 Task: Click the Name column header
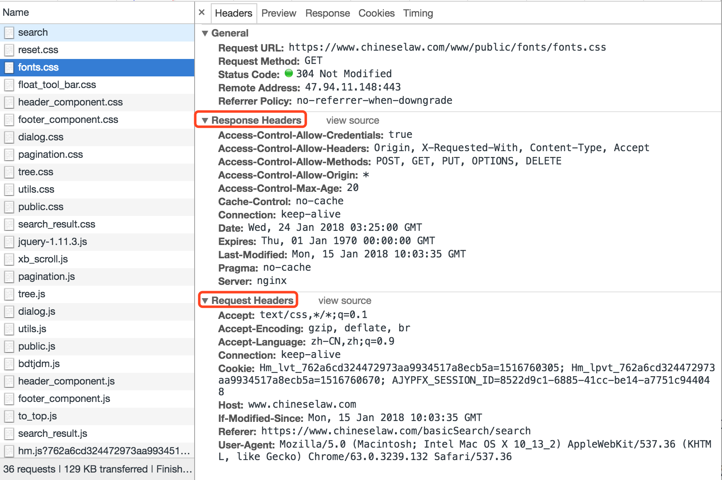coord(16,12)
